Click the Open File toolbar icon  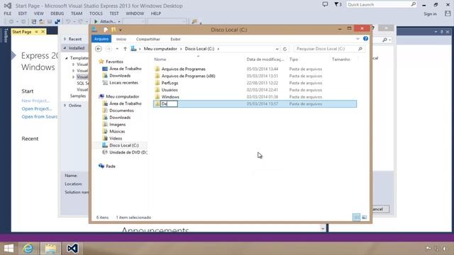tap(42, 22)
